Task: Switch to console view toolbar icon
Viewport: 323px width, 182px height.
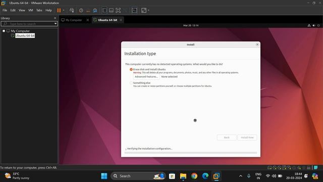Action: click(x=135, y=10)
